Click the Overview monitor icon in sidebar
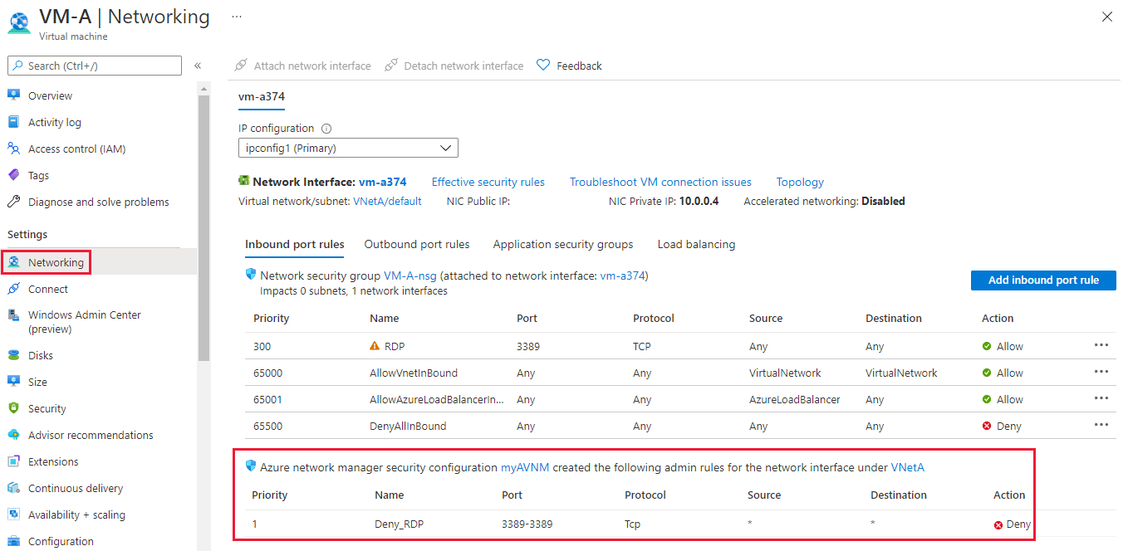 click(x=13, y=95)
